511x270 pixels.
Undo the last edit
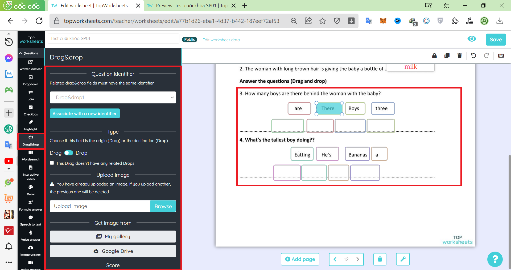(473, 56)
